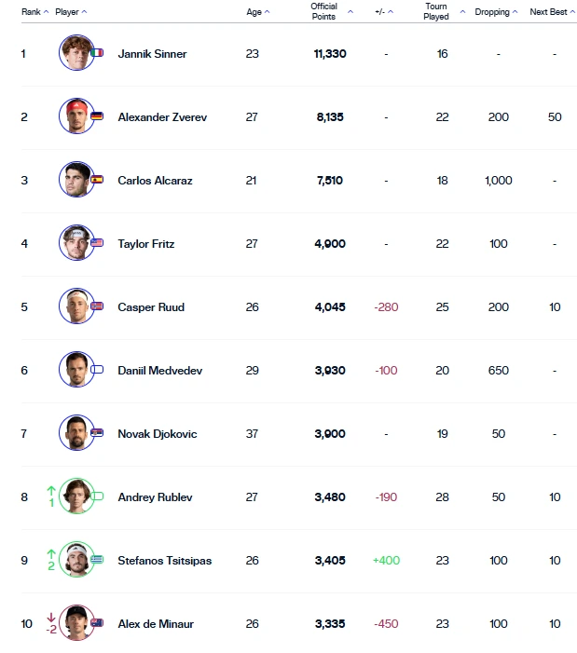The width and height of the screenshot is (577, 653).
Task: Click the German flag beside Alexander Zverev
Action: (x=97, y=117)
